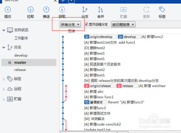The width and height of the screenshot is (181, 133).
Task: Click the 基准版本 tag label
Action: 96,102
